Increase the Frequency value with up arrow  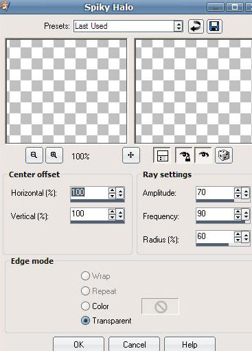tap(238, 212)
